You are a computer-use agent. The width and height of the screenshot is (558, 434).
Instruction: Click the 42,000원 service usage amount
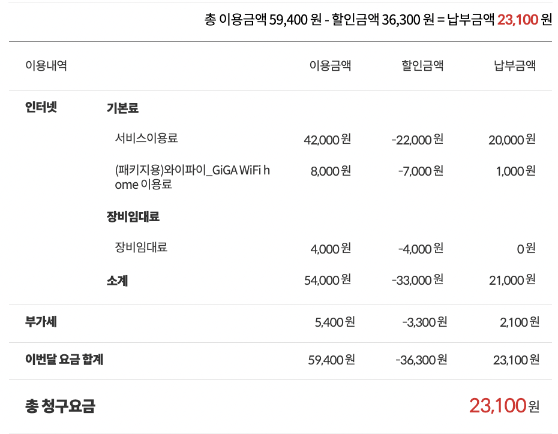click(x=327, y=140)
